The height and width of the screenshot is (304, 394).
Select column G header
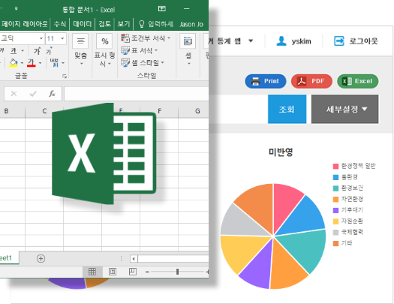194,111
